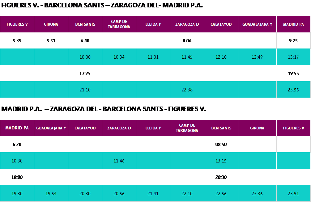Click the 10:00 BCN Sants departure cell
Image resolution: width=311 pixels, height=202 pixels.
pos(85,57)
